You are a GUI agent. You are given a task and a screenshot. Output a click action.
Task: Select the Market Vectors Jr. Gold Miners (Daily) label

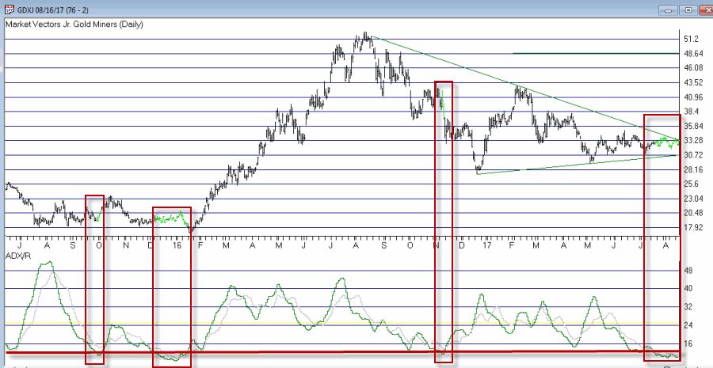pyautogui.click(x=74, y=25)
